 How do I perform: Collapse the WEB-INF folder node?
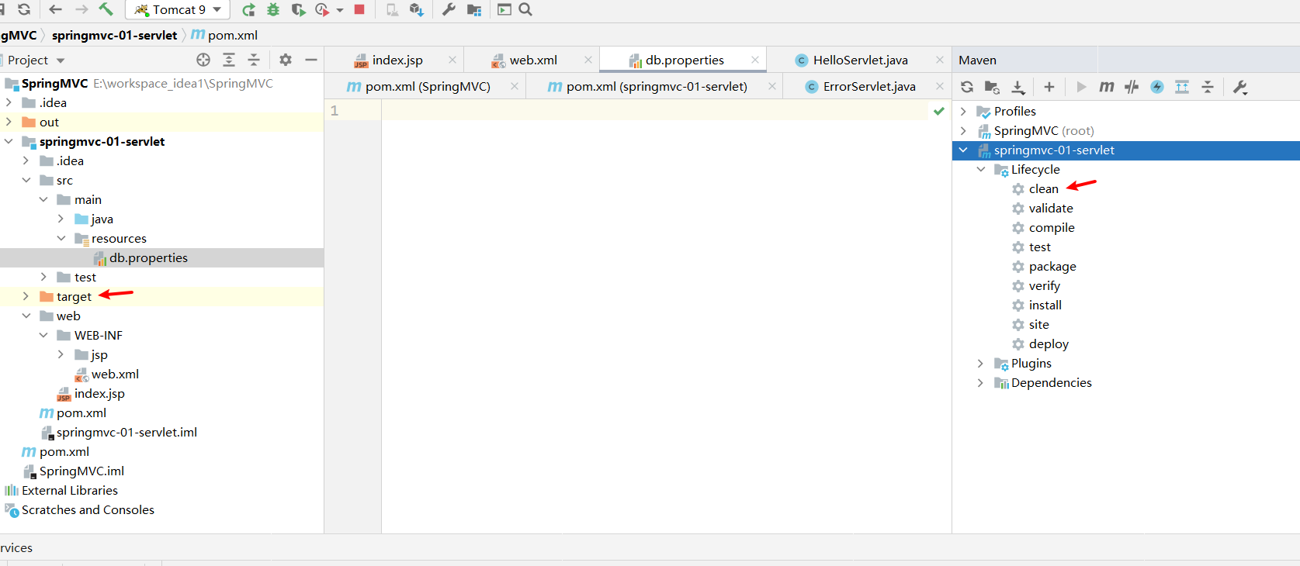pos(43,335)
